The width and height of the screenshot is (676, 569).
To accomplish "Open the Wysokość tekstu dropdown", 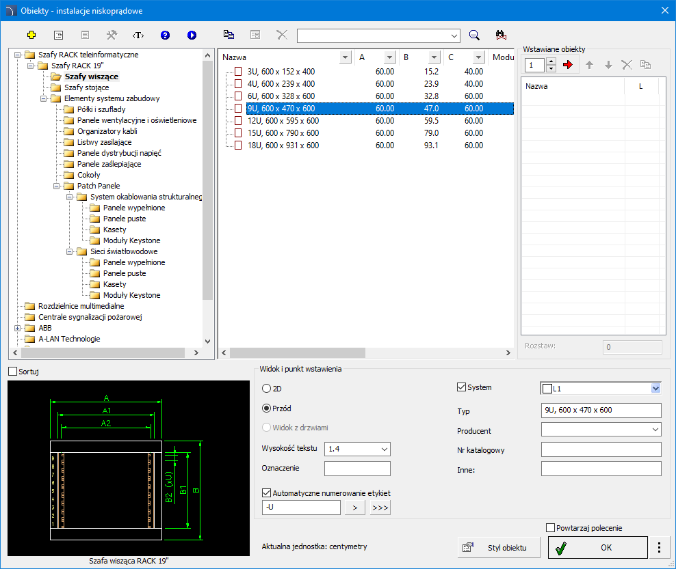I will 384,449.
